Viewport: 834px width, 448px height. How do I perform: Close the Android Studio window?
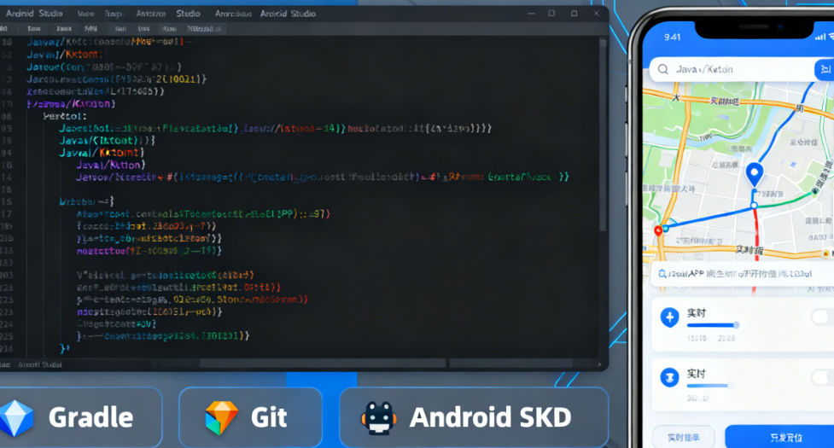point(596,14)
